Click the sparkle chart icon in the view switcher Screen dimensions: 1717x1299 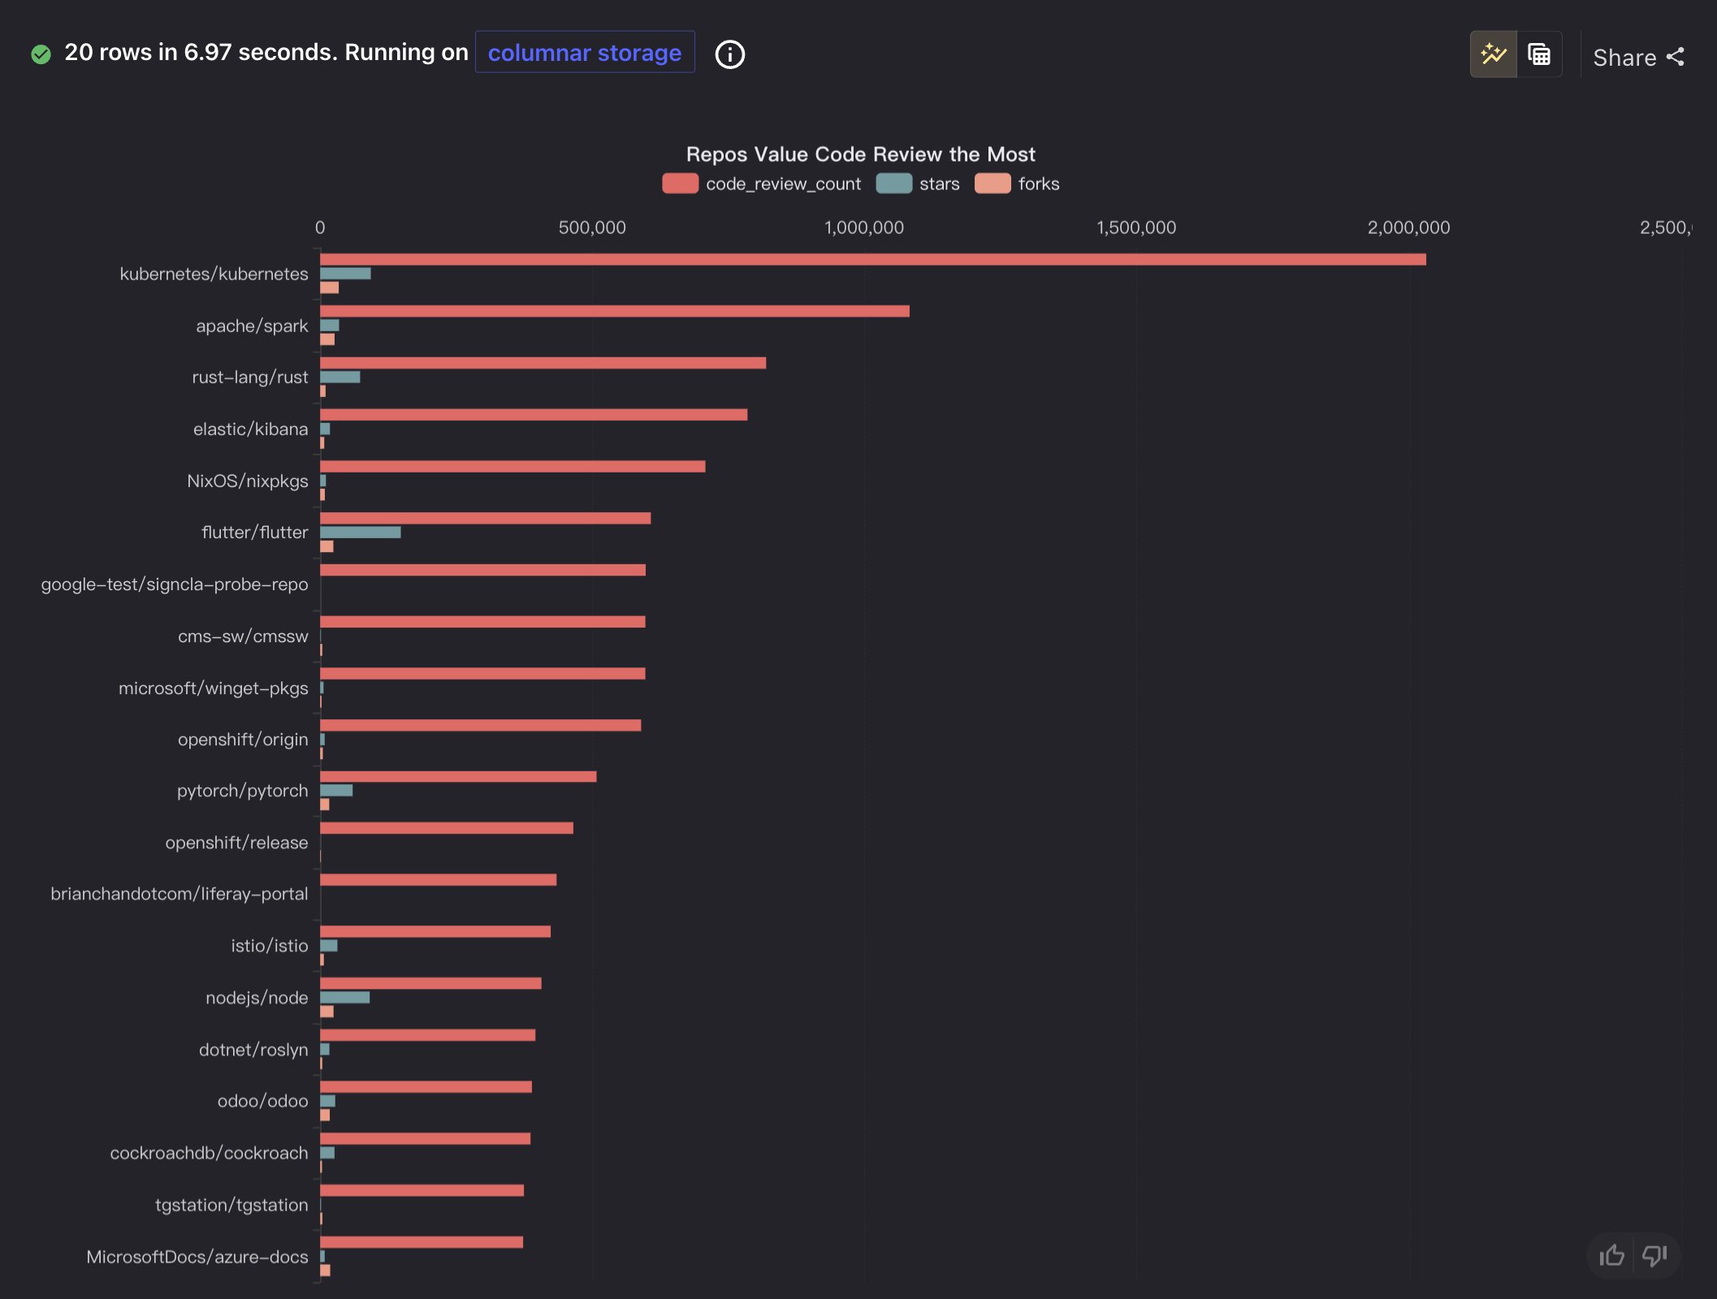[1493, 54]
